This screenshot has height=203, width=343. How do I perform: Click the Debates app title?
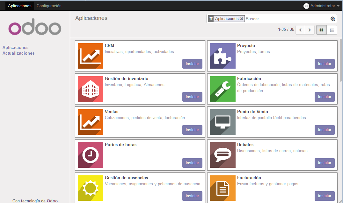(245, 145)
